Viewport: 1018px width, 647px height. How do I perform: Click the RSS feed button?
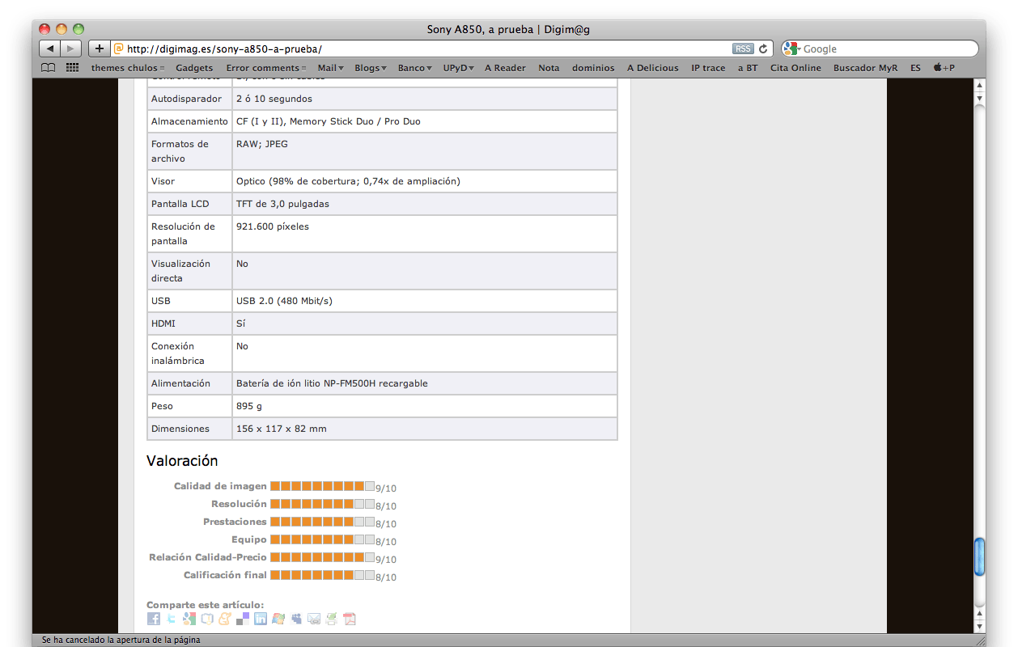[743, 49]
